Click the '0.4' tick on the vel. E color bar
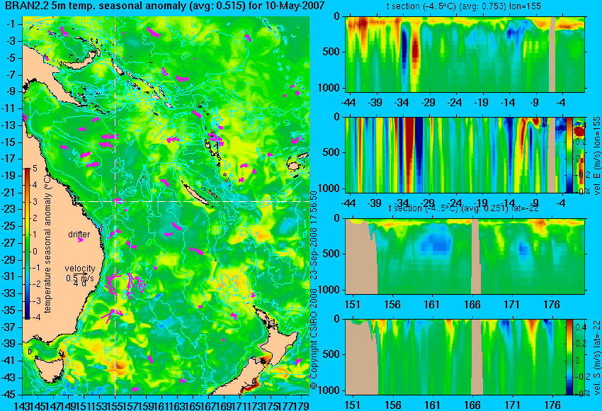The height and width of the screenshot is (411, 602). (580, 125)
